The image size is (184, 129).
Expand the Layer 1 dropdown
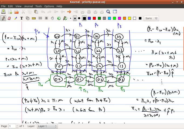(x=47, y=126)
